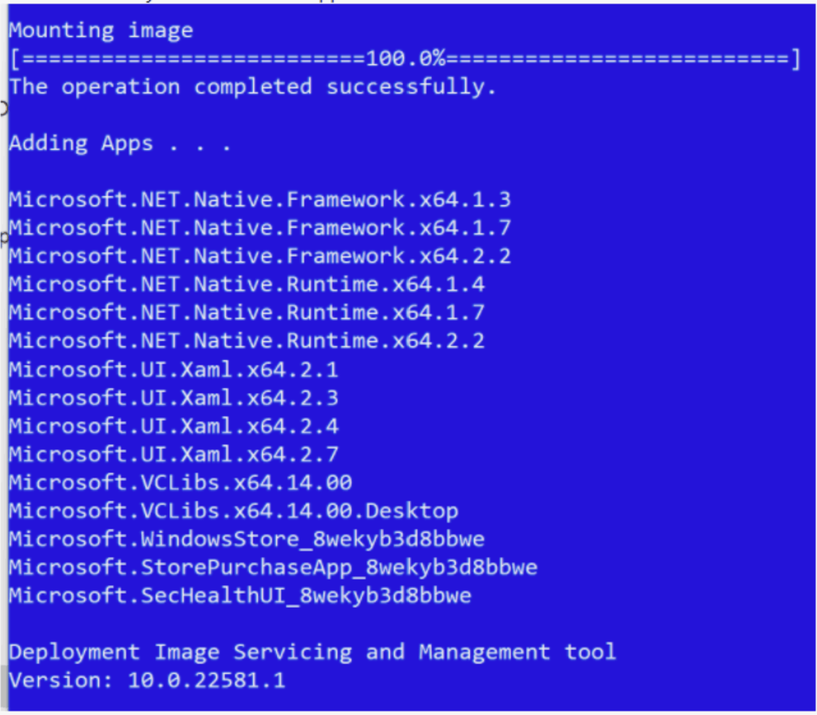Click the Microsoft.UI.Xaml.x64.2.3 entry
Image resolution: width=817 pixels, height=715 pixels.
tap(174, 398)
